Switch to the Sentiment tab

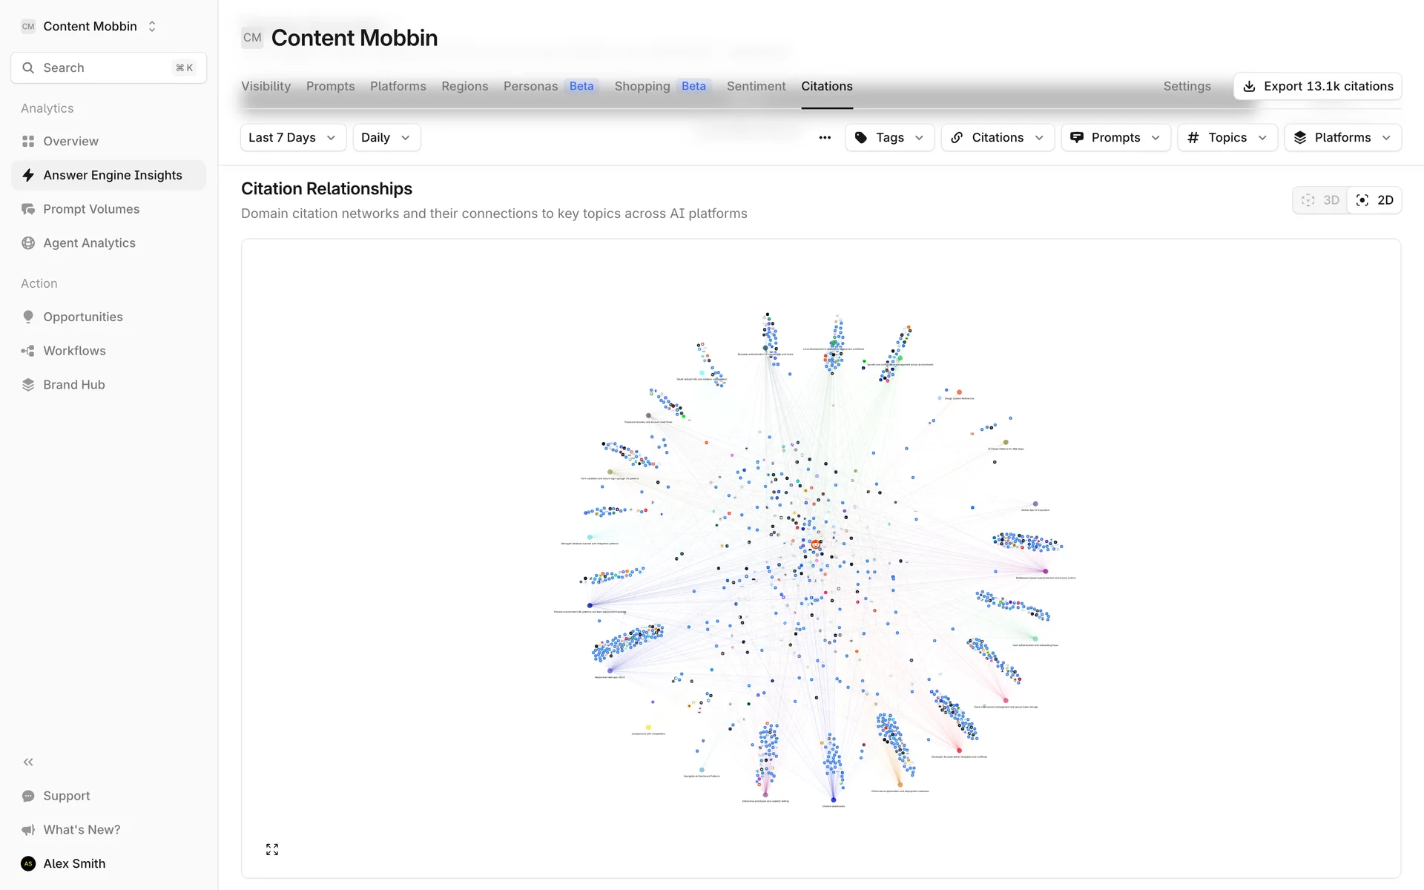[756, 86]
